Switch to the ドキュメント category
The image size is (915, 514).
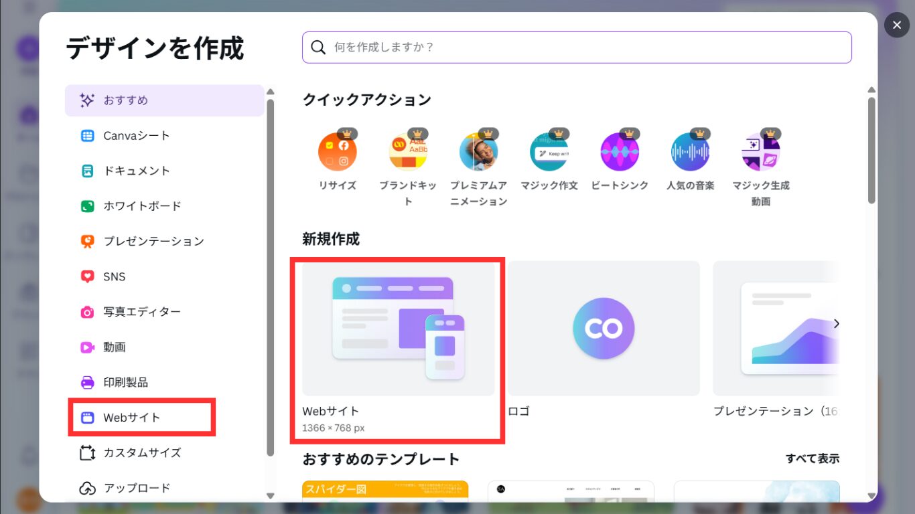pos(164,171)
